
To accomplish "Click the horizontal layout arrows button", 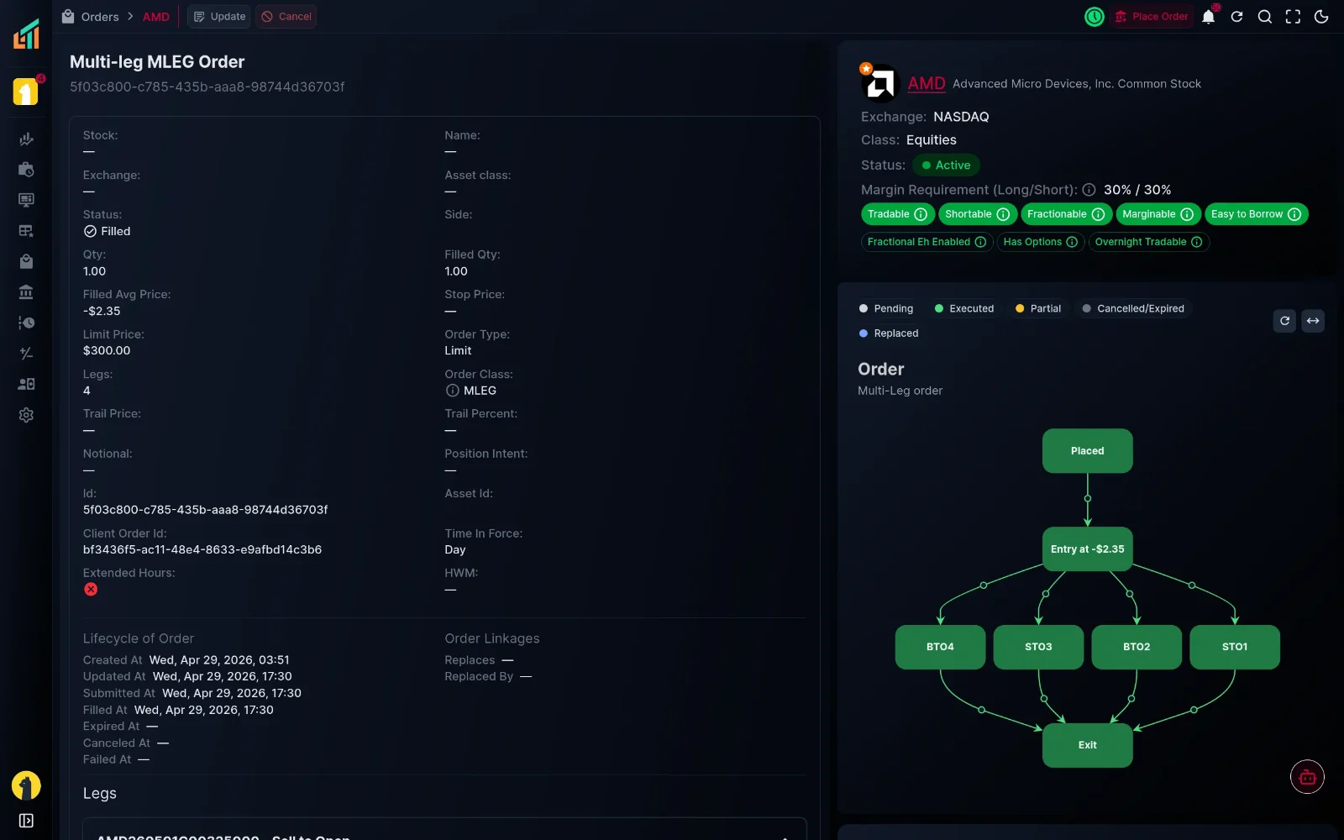I will click(1313, 321).
